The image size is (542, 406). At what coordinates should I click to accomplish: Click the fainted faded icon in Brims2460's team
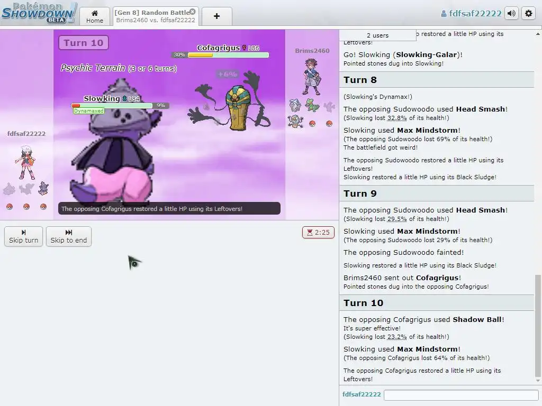[x=329, y=106]
